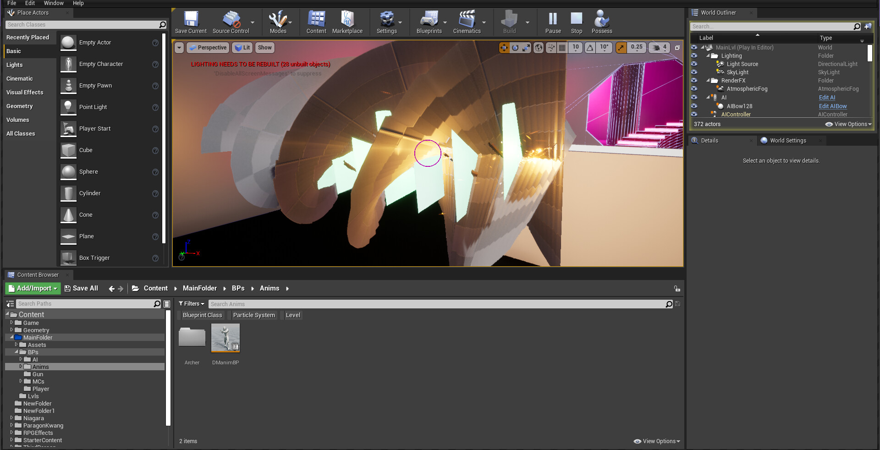Screen dimensions: 880x450
Task: Toggle visibility of AtmosphericFog actor
Action: (694, 89)
